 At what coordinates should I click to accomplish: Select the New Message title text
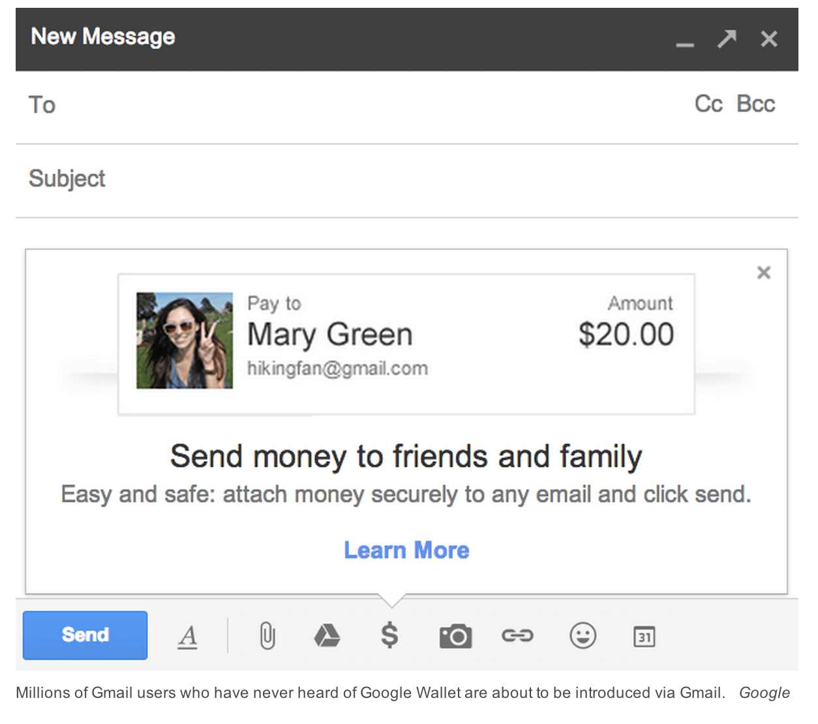(x=103, y=37)
